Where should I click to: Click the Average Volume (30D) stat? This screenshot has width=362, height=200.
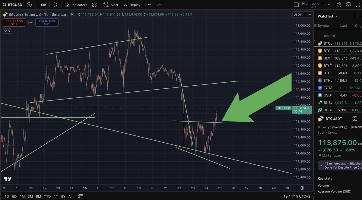click(334, 192)
